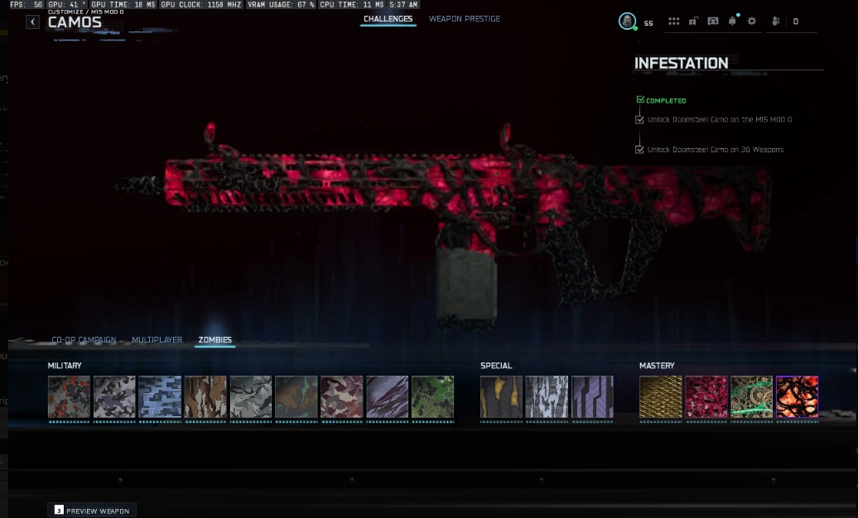The width and height of the screenshot is (858, 518).
Task: Select the brown bark Military camo
Action: pyautogui.click(x=205, y=397)
